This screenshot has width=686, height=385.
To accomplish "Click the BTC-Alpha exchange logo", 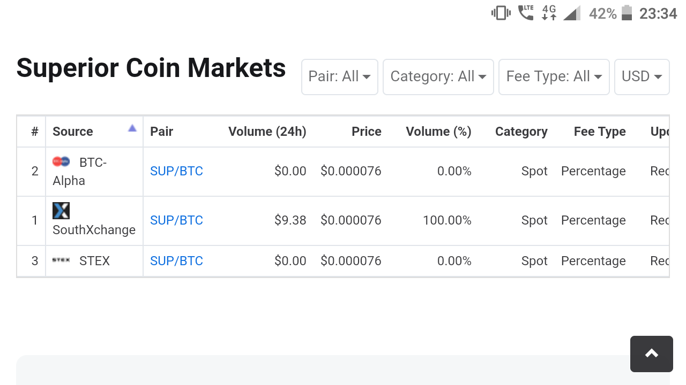I will pyautogui.click(x=61, y=161).
